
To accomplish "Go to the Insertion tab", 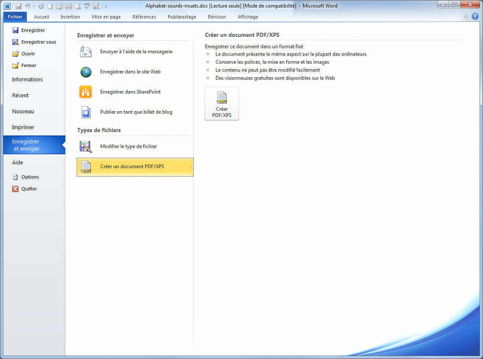I will (70, 17).
